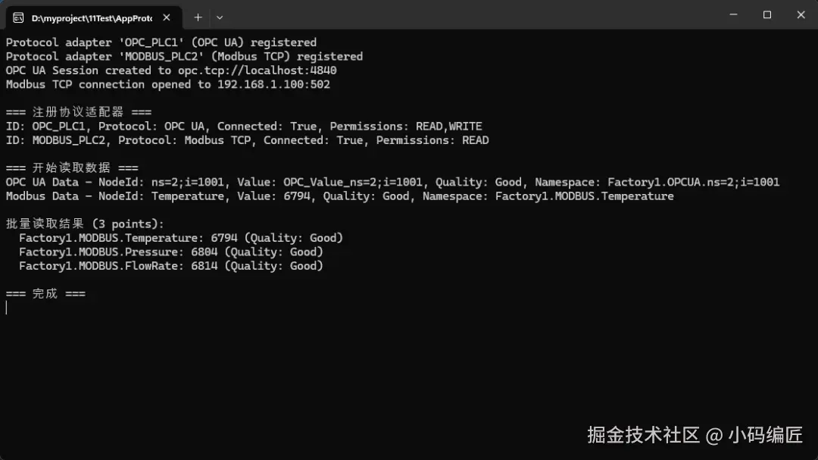Viewport: 818px width, 460px height.
Task: Select the D:\myproject\11Test tab
Action: [91, 17]
